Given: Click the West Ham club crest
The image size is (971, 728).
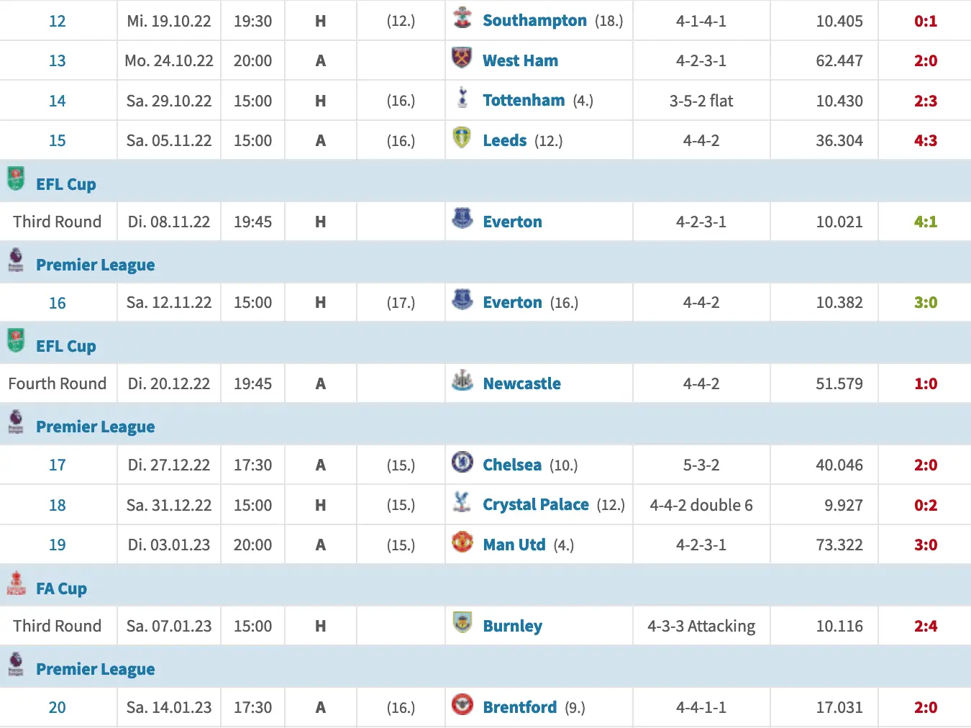Looking at the screenshot, I should tap(462, 58).
